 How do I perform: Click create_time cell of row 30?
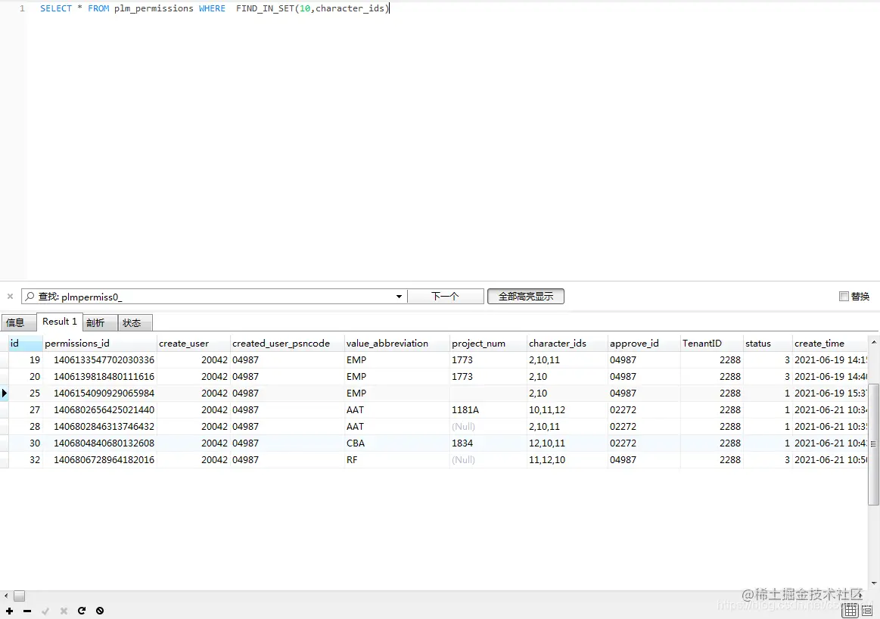point(831,443)
